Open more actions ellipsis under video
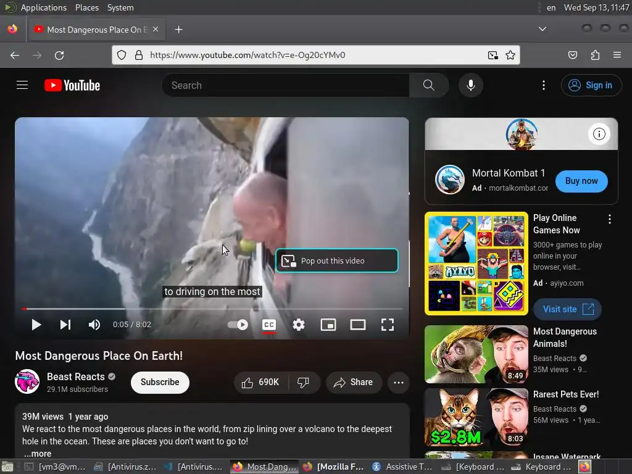Image resolution: width=632 pixels, height=474 pixels. click(x=399, y=382)
